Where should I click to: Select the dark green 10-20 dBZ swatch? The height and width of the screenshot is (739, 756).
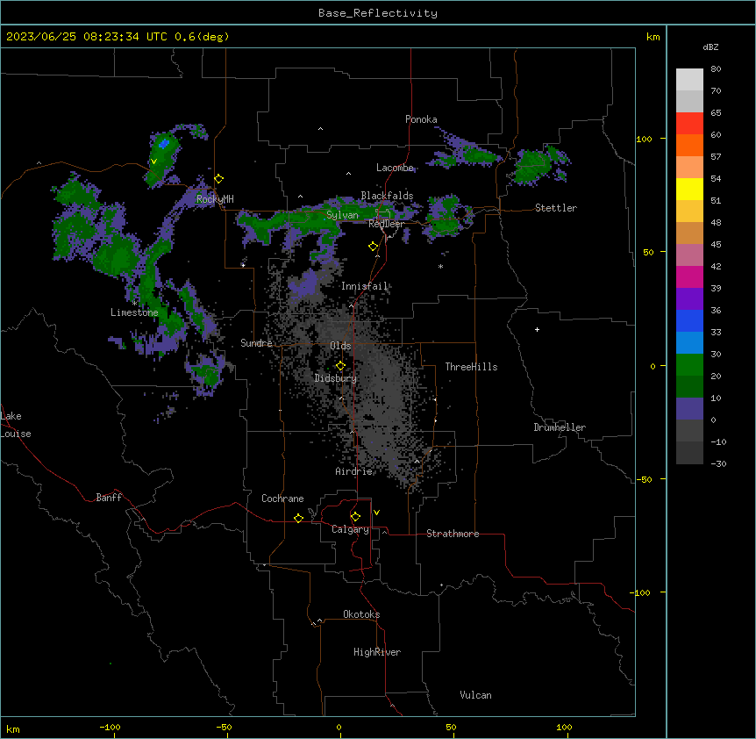click(x=689, y=386)
